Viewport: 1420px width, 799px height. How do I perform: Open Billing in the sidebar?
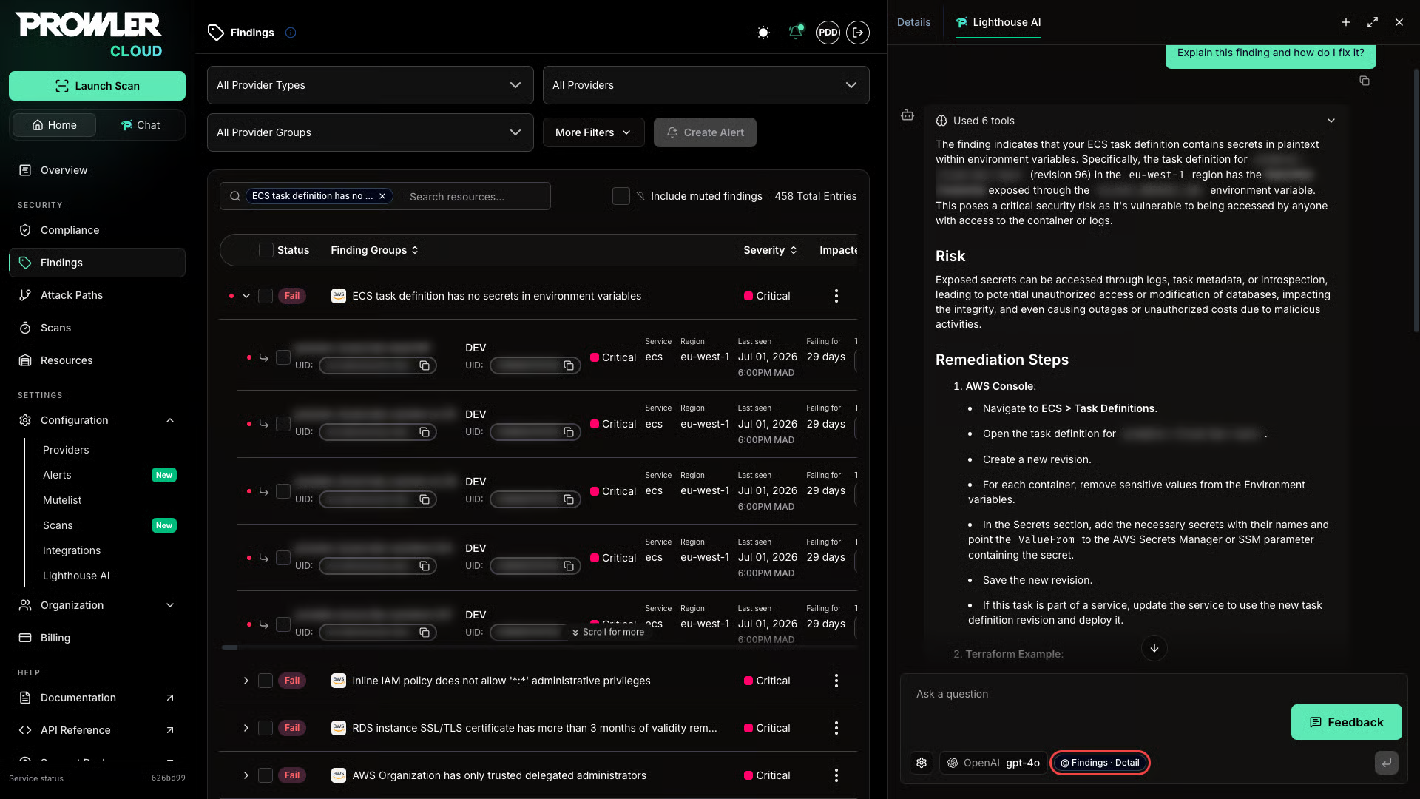click(97, 638)
